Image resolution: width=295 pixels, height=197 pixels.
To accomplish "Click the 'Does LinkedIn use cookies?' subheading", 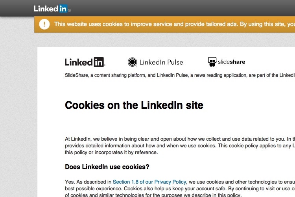I will point(107,167).
